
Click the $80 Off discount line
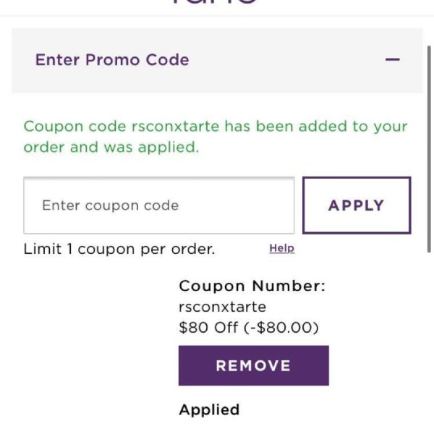coord(249,328)
